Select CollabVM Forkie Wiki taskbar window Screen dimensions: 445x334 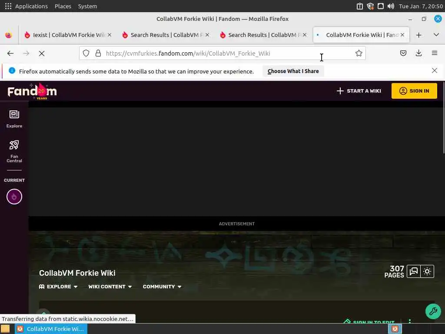click(x=51, y=329)
